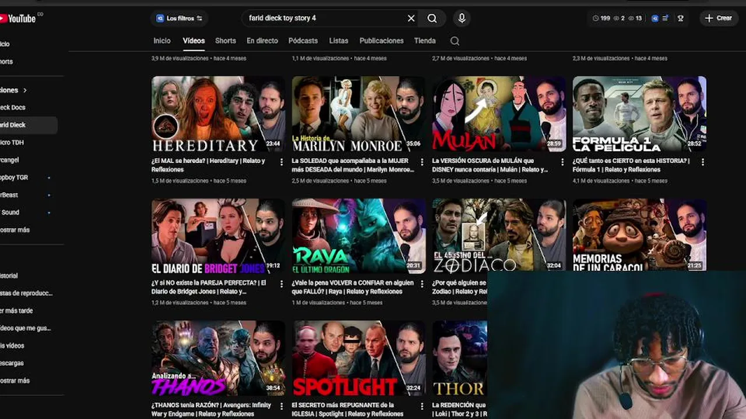Start voice search with the microphone
746x419 pixels.
click(x=462, y=18)
